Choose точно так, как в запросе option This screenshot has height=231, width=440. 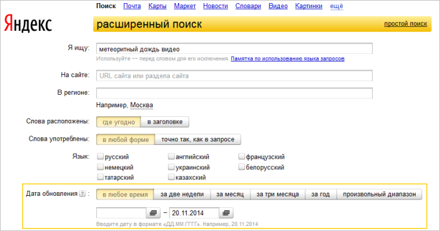pyautogui.click(x=197, y=139)
